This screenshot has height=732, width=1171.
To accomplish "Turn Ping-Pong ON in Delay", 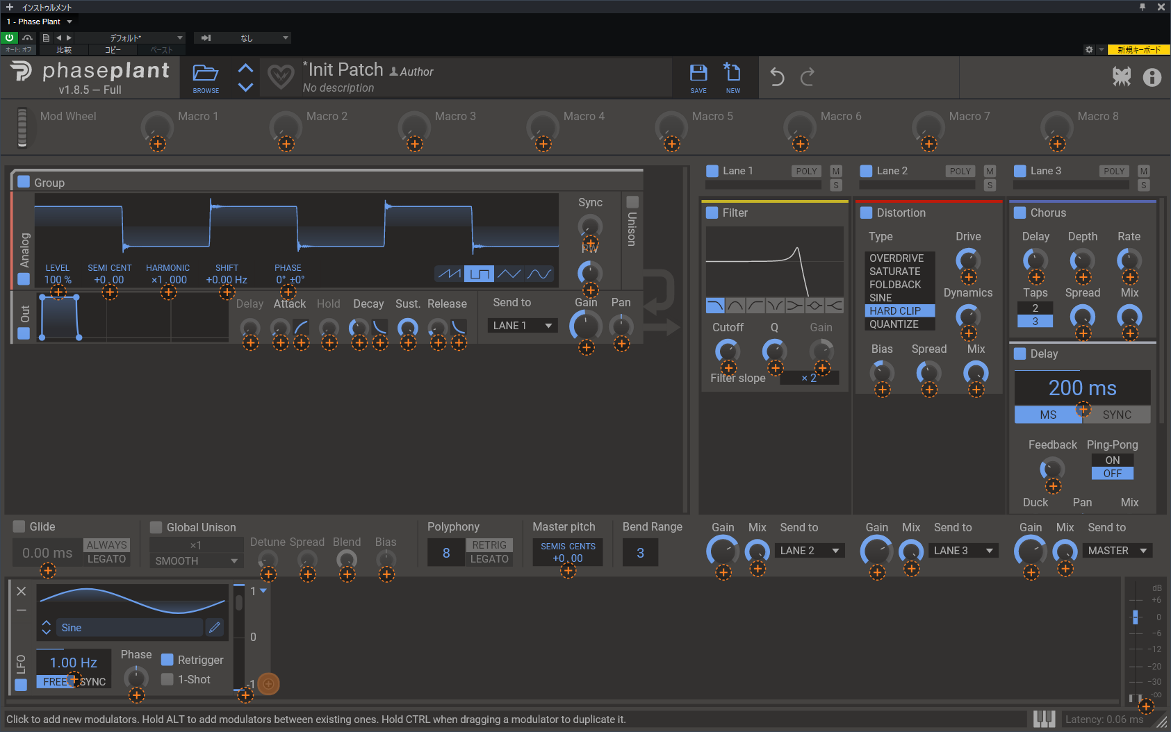I will (x=1113, y=460).
